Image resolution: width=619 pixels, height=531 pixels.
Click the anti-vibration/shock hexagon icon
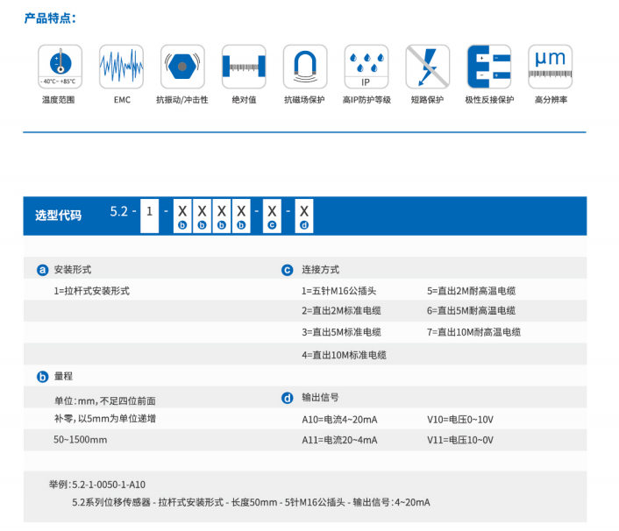tap(182, 67)
